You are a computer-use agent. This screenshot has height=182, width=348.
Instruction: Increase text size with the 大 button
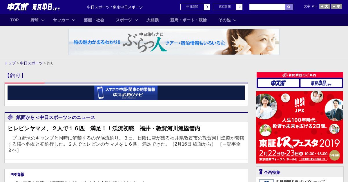pyautogui.click(x=325, y=6)
